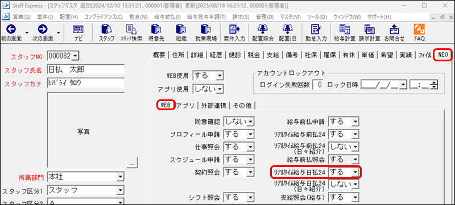Click the スタッフカナ kana field
Image resolution: width=455 pixels, height=205 pixels.
click(x=86, y=83)
